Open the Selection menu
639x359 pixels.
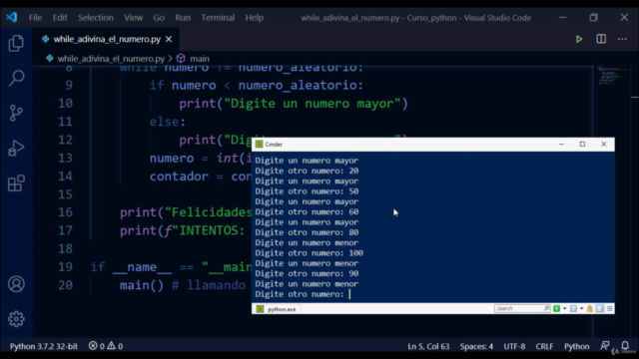click(96, 18)
